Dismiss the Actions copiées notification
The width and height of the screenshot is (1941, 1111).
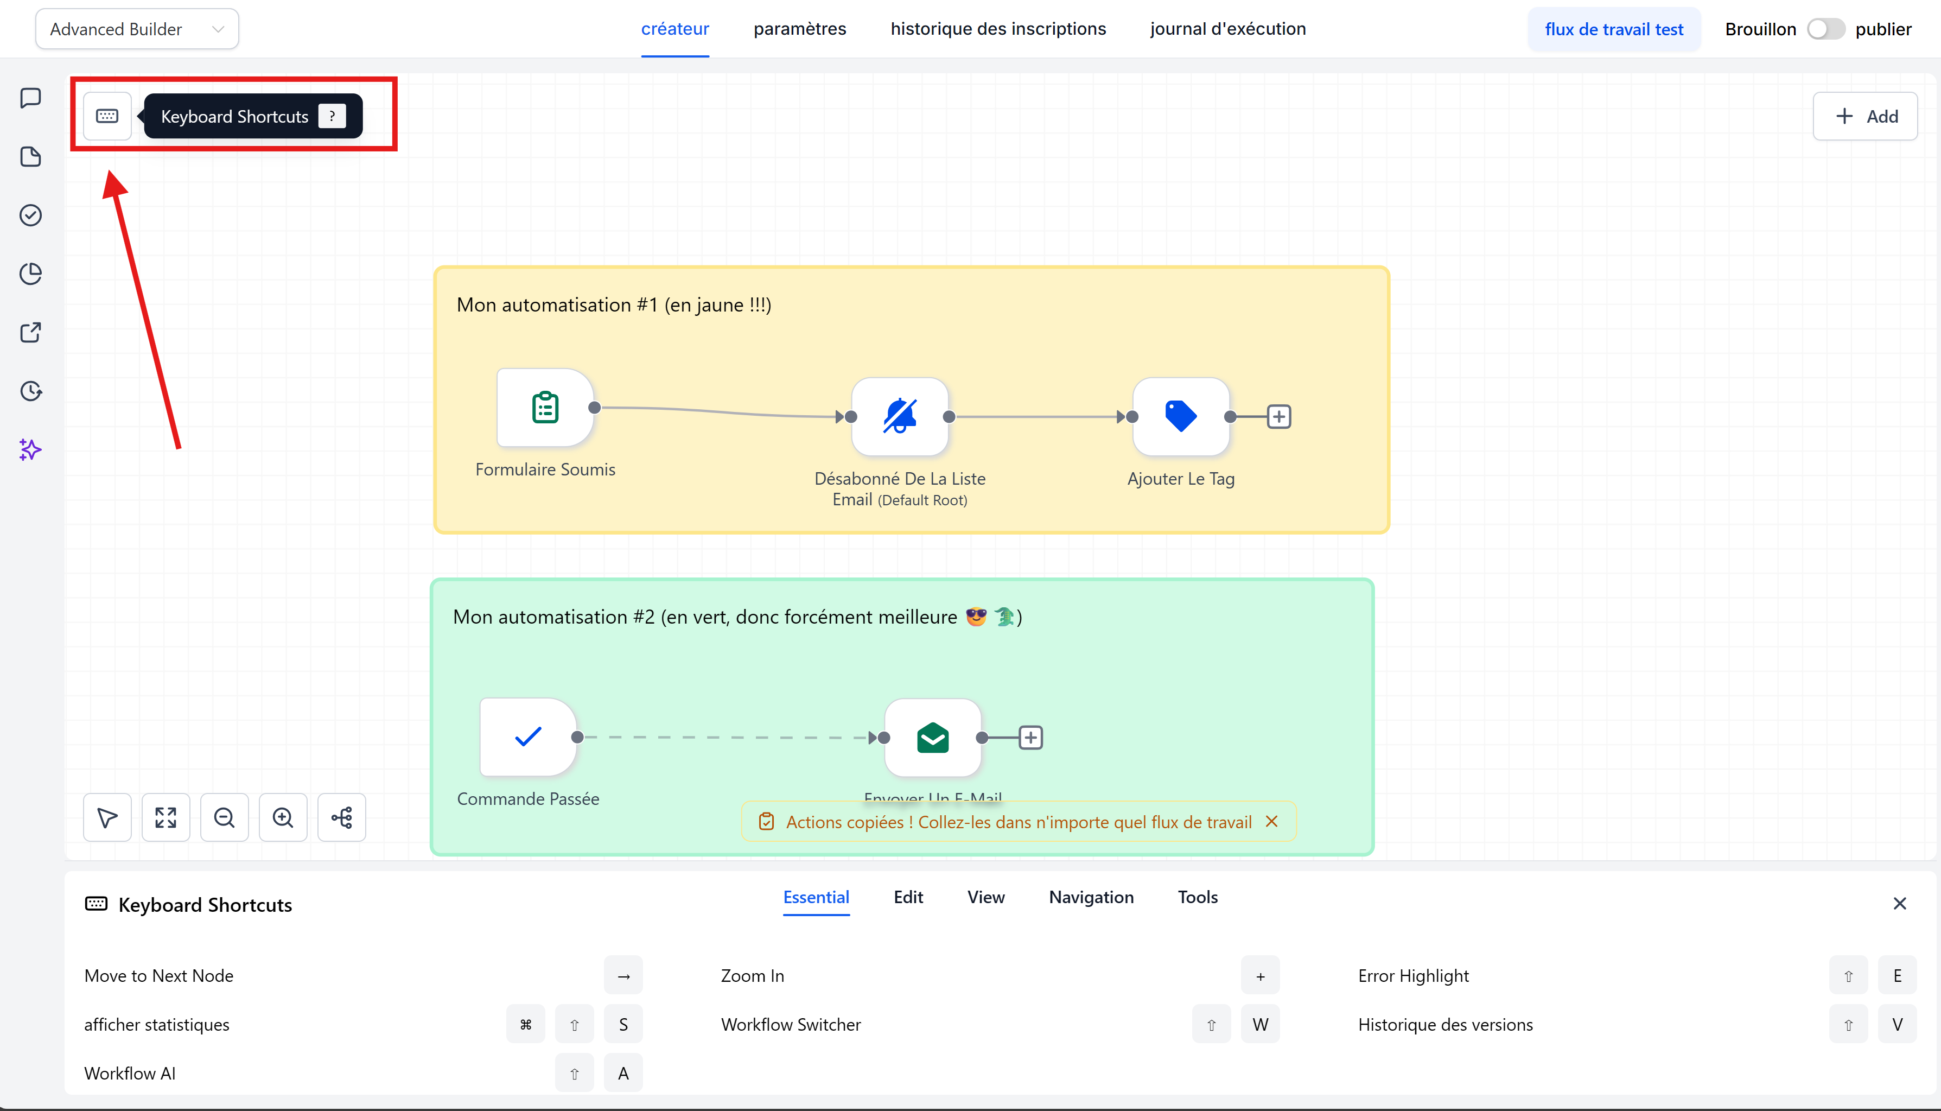tap(1271, 821)
